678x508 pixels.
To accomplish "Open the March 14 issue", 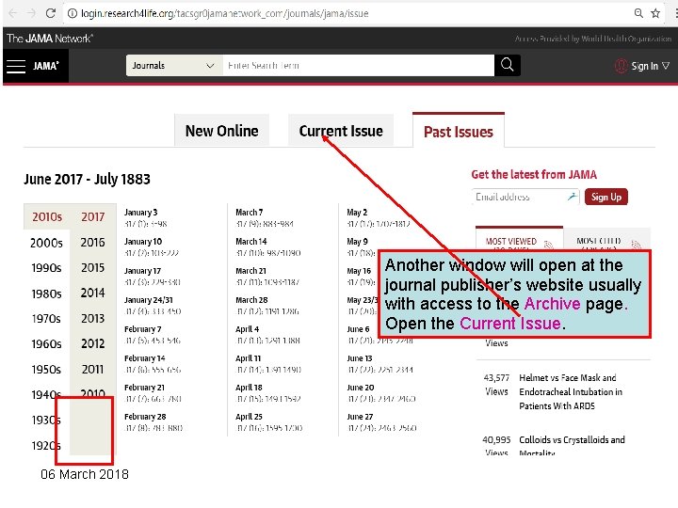I will (x=251, y=242).
